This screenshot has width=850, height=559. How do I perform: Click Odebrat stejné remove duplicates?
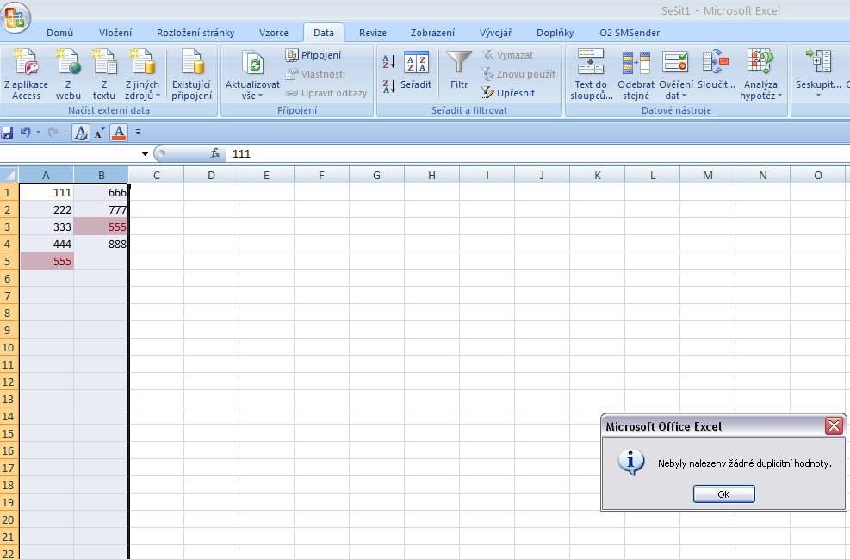(x=636, y=75)
